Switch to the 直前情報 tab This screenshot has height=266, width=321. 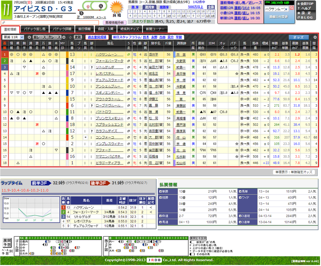click(10, 29)
